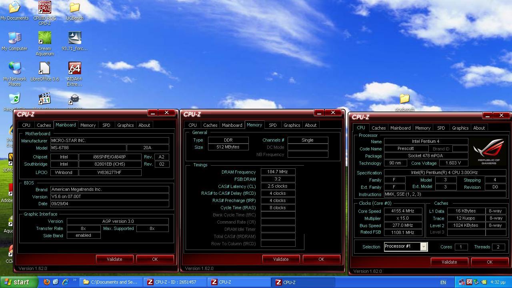
Task: Select Memory tab in Mainboard window
Action: coord(88,125)
